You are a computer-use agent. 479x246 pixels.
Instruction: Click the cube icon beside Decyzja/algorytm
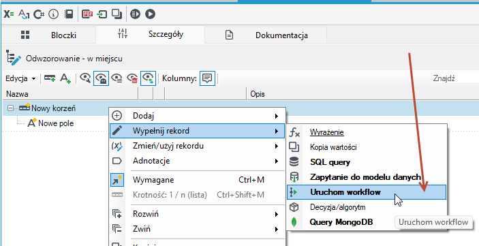pyautogui.click(x=294, y=207)
